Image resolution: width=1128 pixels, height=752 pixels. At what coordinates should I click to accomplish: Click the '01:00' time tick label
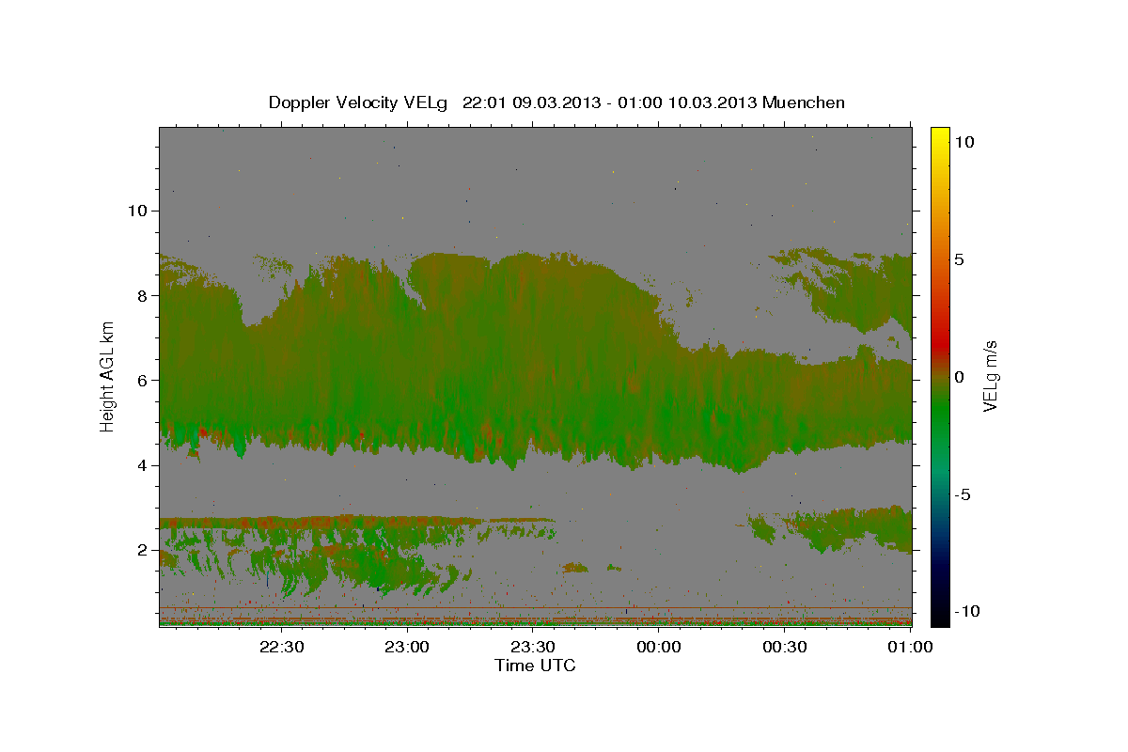tap(910, 648)
